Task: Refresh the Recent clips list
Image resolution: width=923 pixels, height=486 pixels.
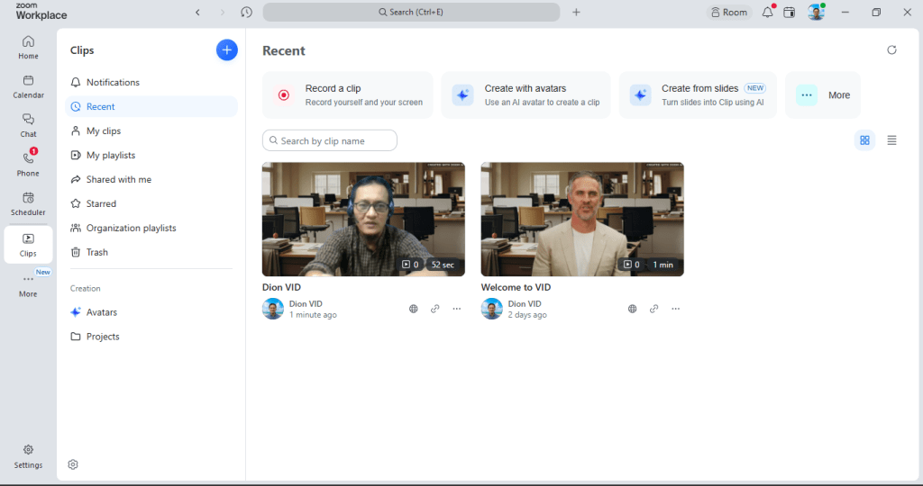Action: (891, 50)
